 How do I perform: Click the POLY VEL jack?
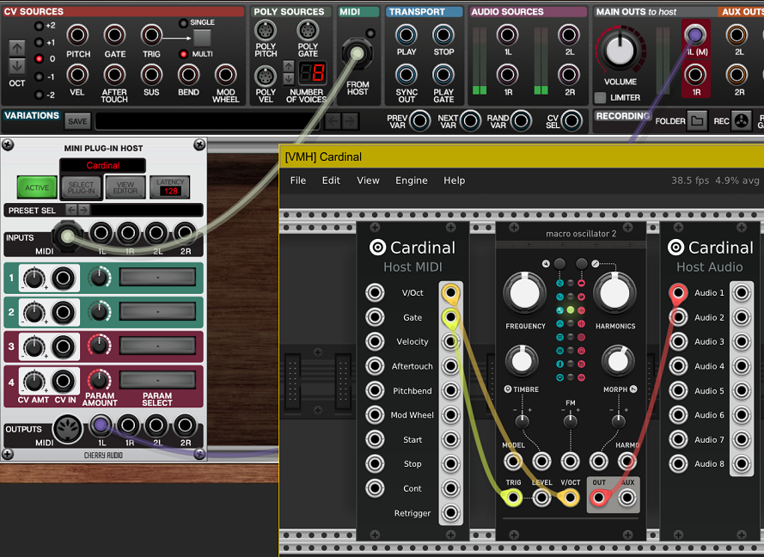(266, 77)
